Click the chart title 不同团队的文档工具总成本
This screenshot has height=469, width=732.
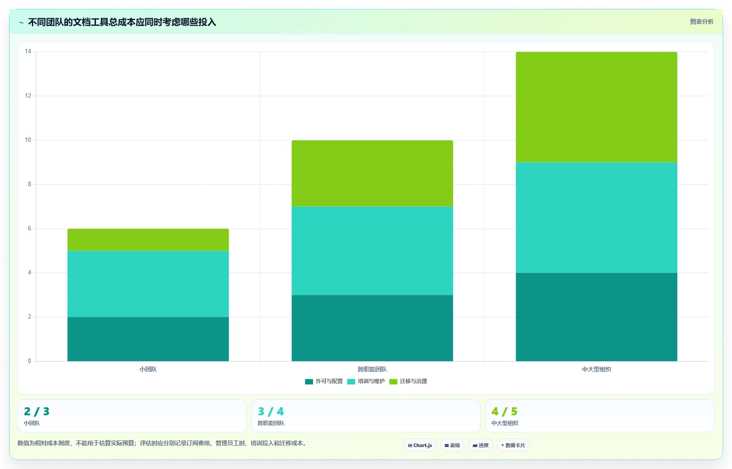click(x=122, y=22)
